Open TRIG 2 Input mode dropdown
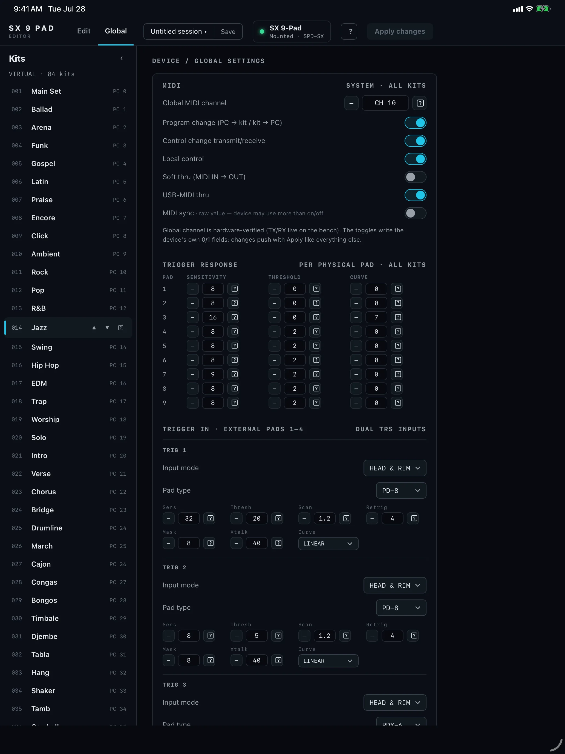Image resolution: width=565 pixels, height=754 pixels. click(395, 585)
